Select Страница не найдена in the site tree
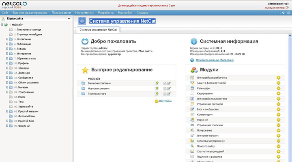Image resolution: width=292 pixels, height=162 pixels. pyautogui.click(x=30, y=35)
